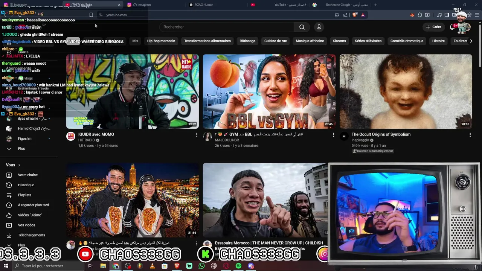The height and width of the screenshot is (271, 482).
Task: Open Brave Shields lion icon
Action: point(355,15)
